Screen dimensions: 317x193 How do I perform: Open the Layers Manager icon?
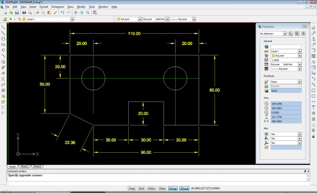point(5,19)
